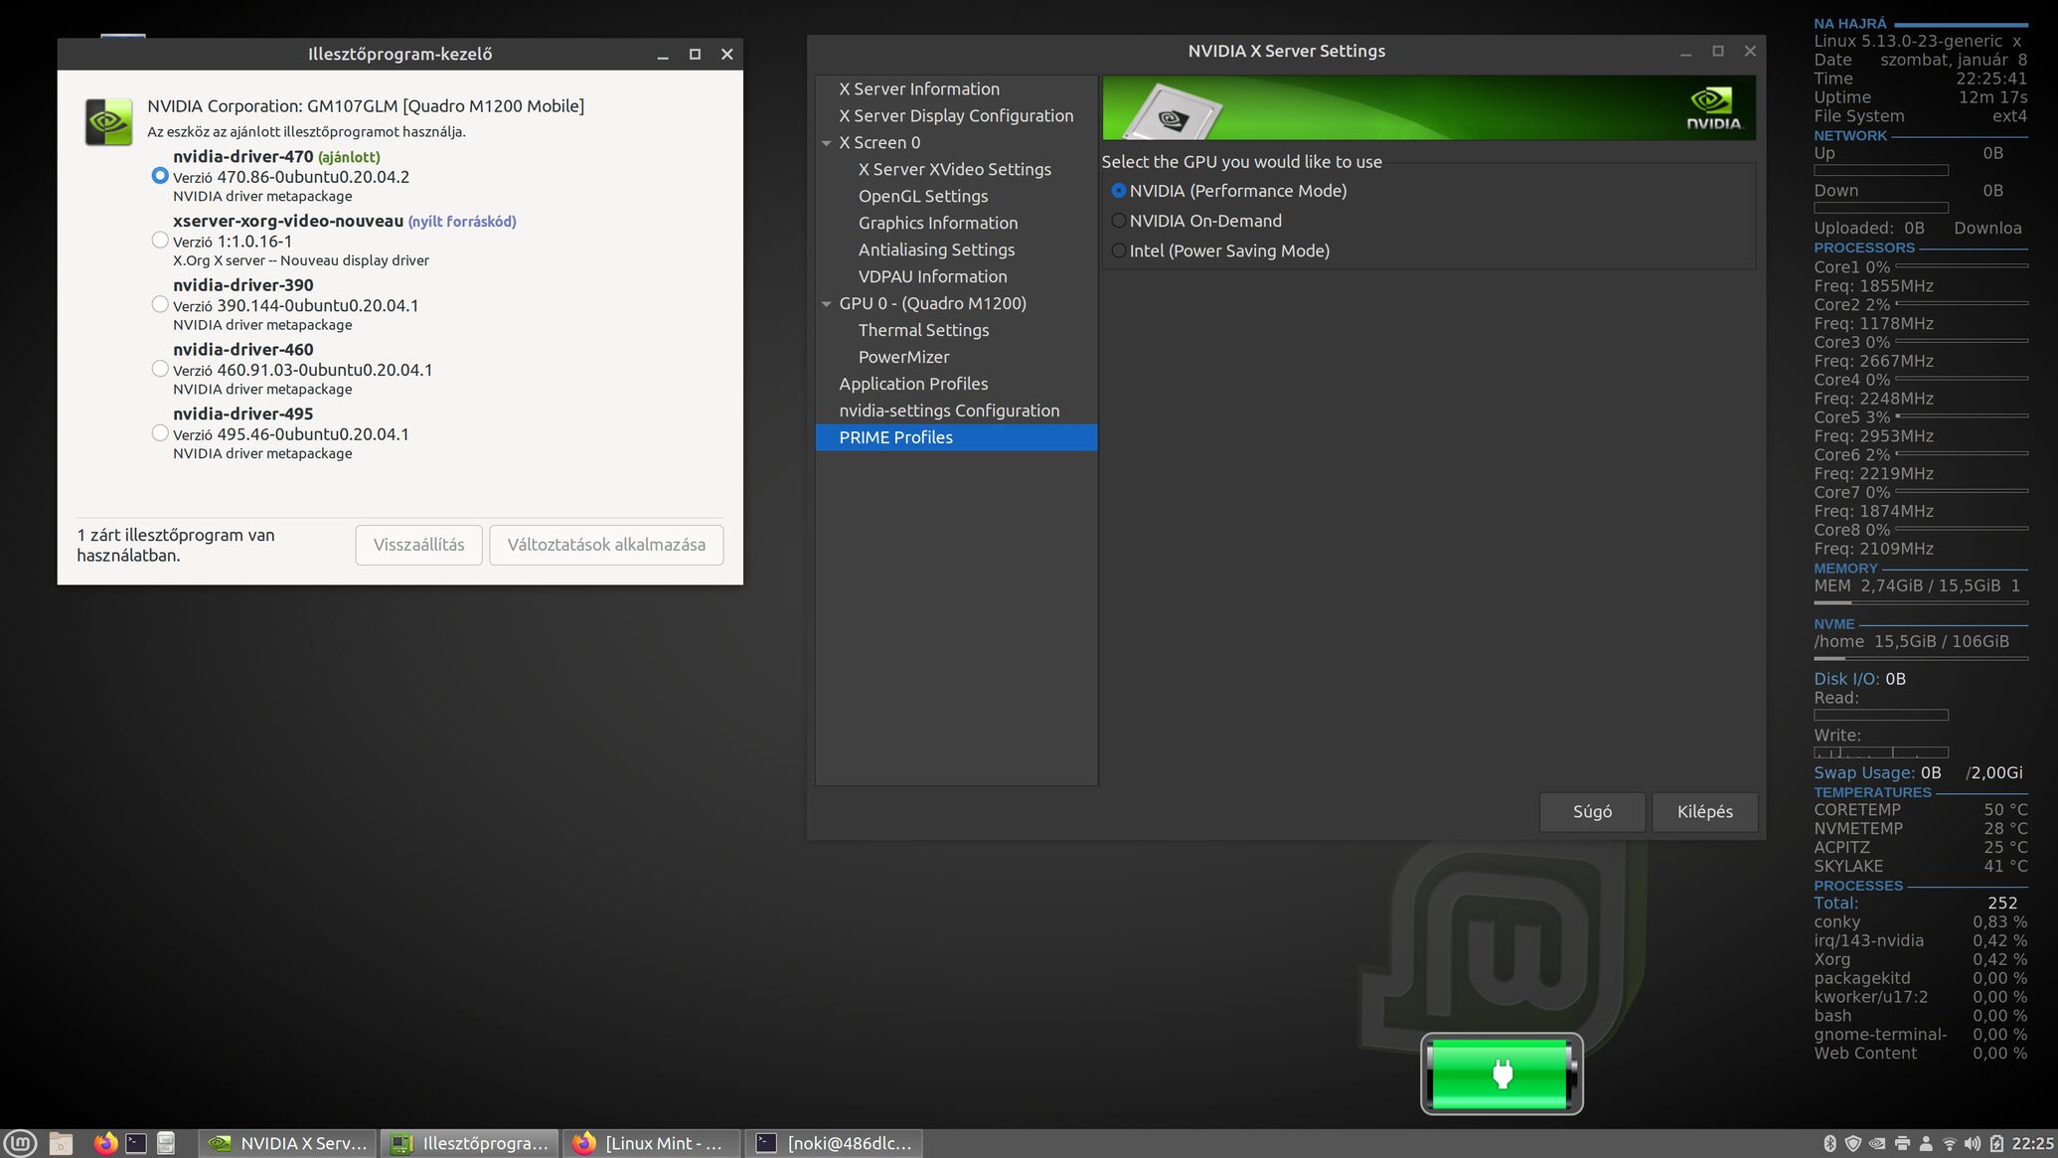2058x1158 pixels.
Task: Click the battery charging desktop widget
Action: tap(1502, 1074)
